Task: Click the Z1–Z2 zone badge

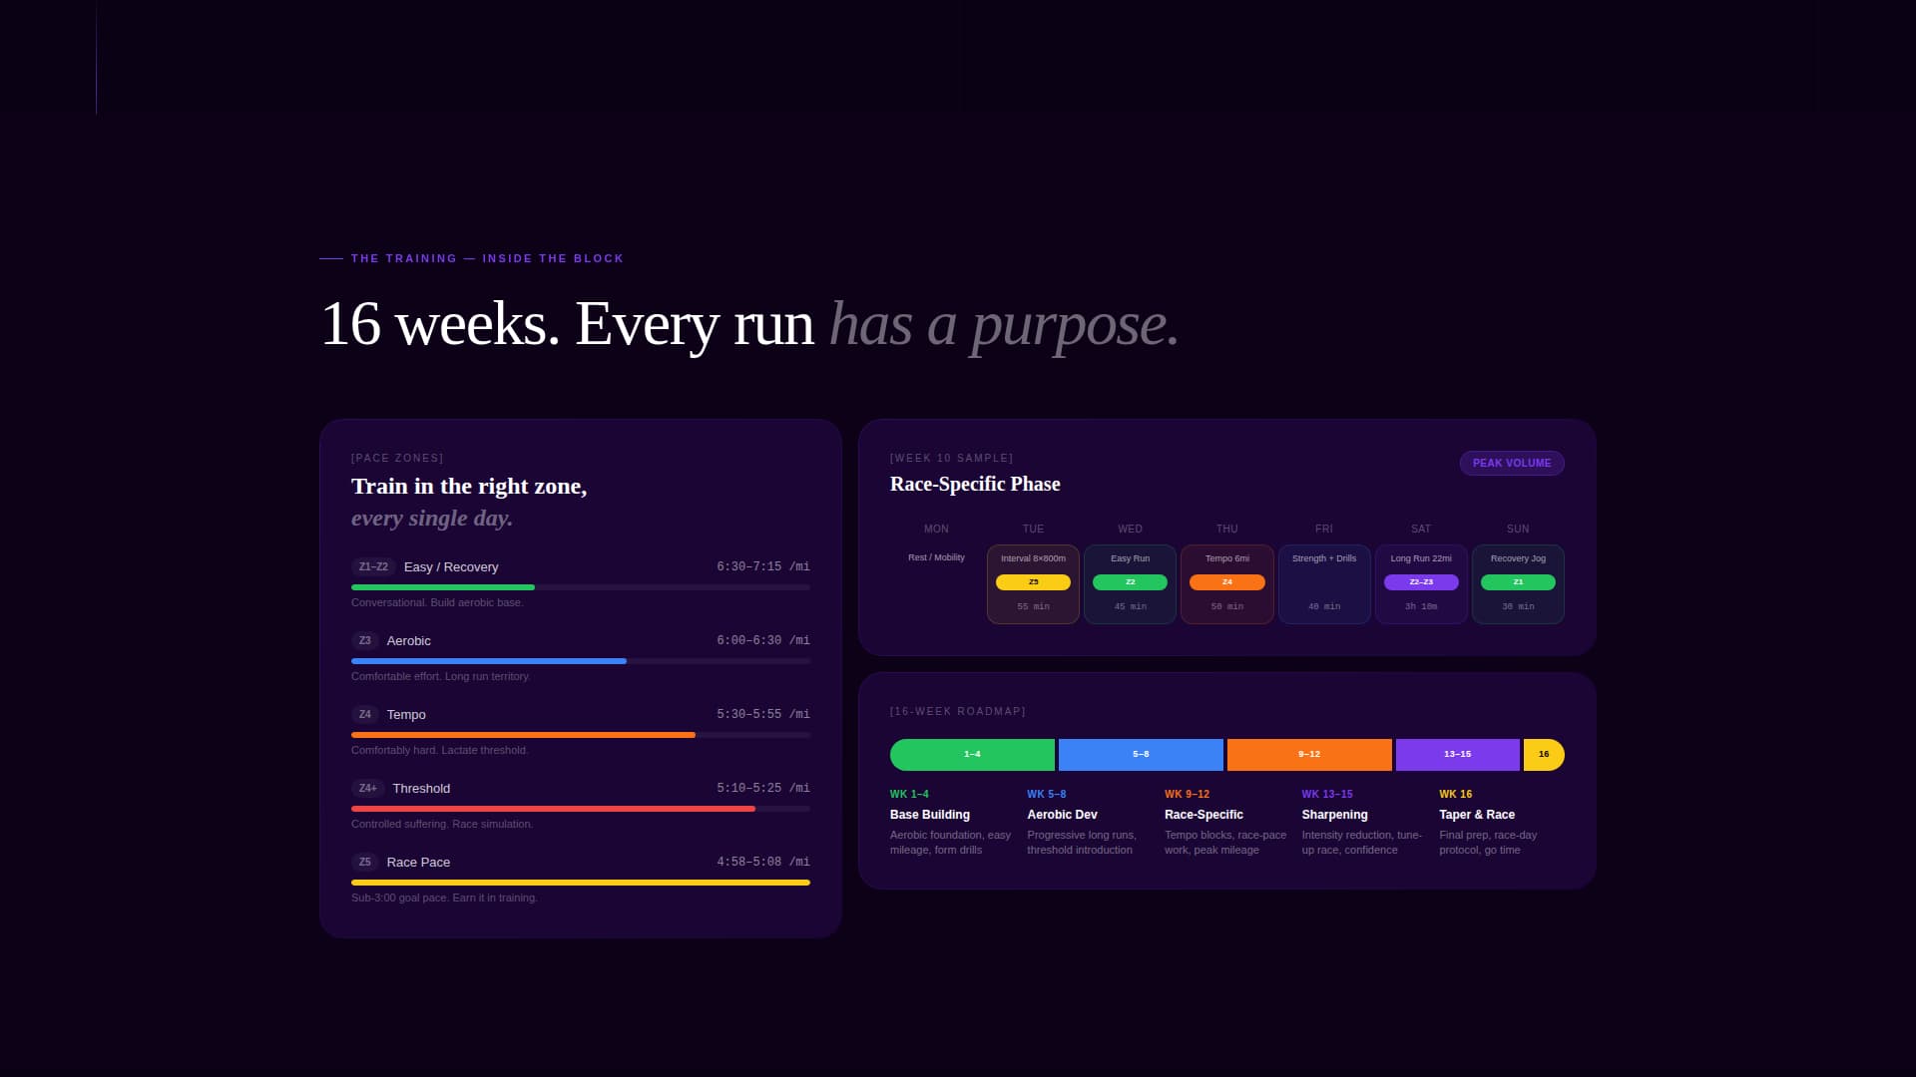Action: [x=373, y=566]
